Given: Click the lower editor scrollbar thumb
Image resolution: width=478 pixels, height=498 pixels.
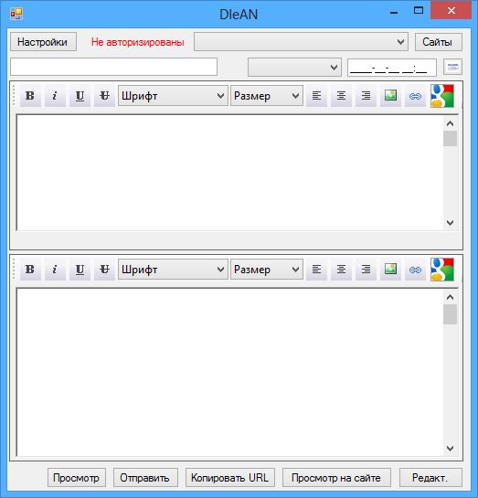Looking at the screenshot, I should tap(450, 314).
